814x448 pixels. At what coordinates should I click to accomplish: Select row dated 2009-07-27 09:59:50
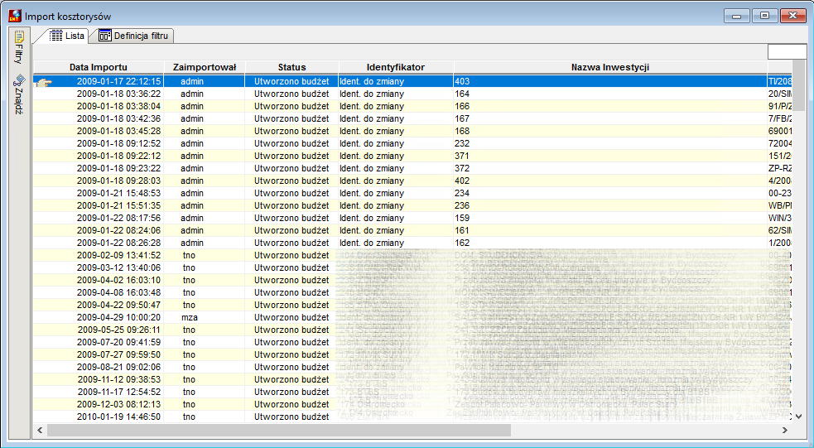[412, 355]
